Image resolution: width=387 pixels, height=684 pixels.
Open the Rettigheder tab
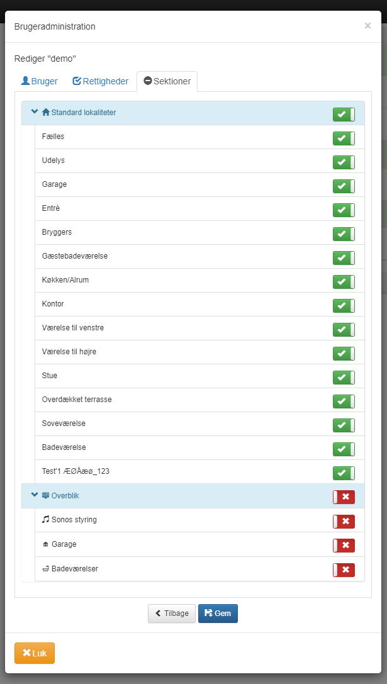tap(100, 81)
